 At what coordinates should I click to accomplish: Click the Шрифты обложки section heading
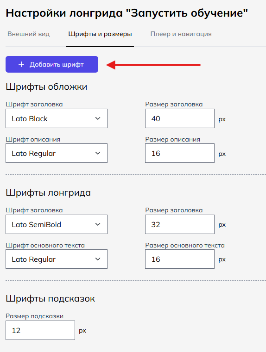(x=46, y=87)
